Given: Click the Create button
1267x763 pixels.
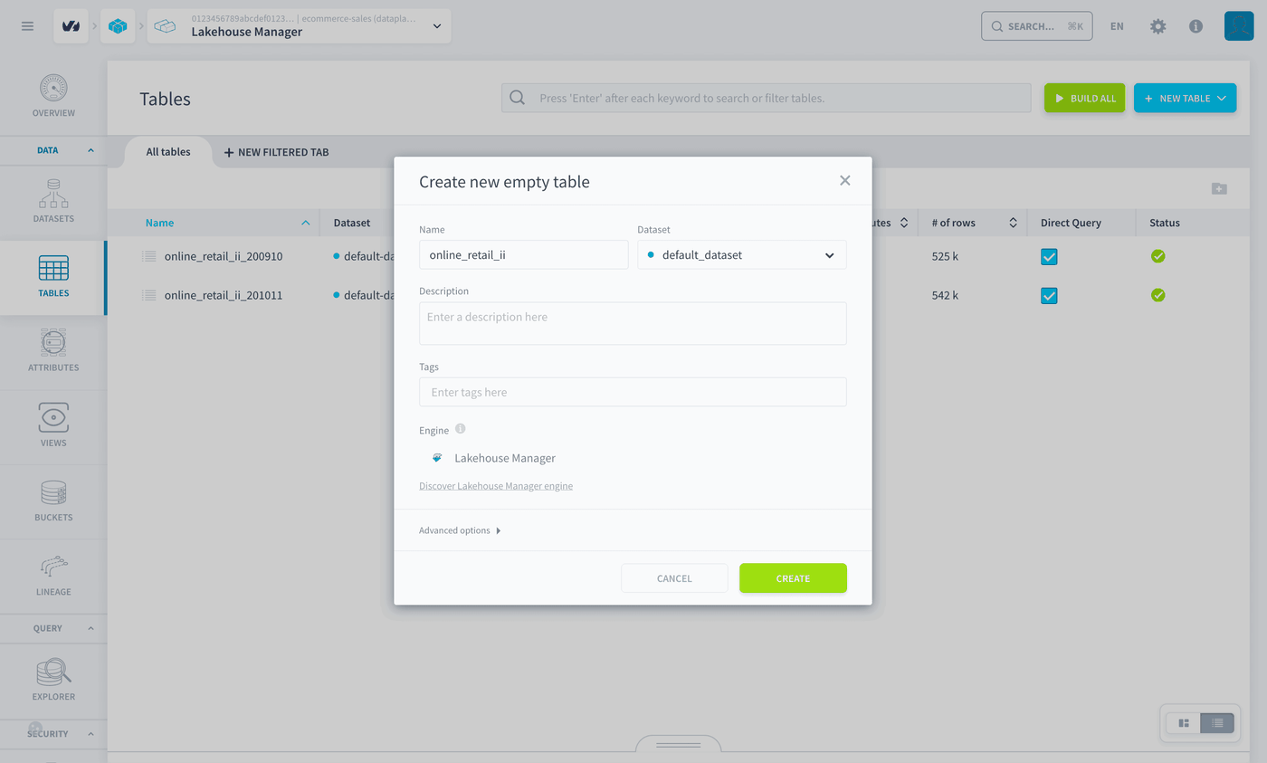Looking at the screenshot, I should coord(793,578).
